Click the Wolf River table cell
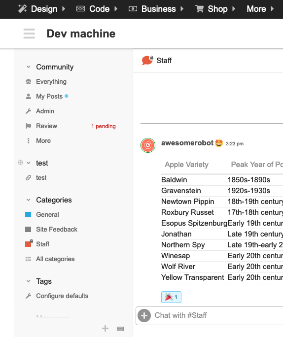The height and width of the screenshot is (337, 283). tap(178, 267)
